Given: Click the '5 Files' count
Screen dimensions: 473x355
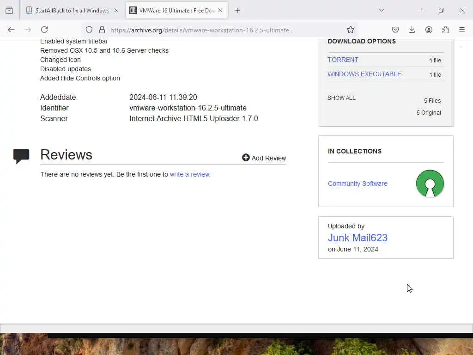Looking at the screenshot, I should point(432,100).
